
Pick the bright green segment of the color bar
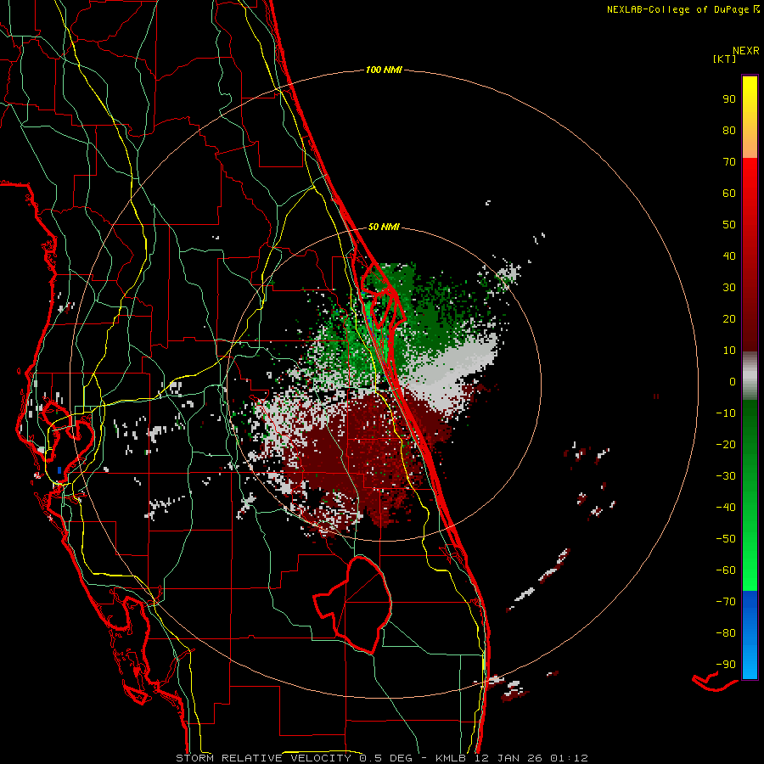pyautogui.click(x=750, y=496)
